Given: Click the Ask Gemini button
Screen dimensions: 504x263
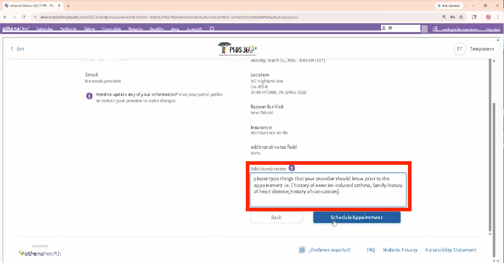Looking at the screenshot, I should 448,6.
